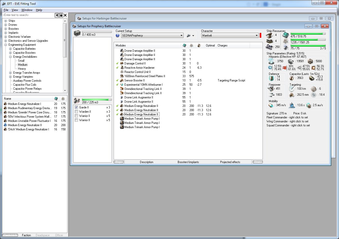Click the CPU icon beside 475 / 518.75
Viewport: 339px width, 239px height.
pos(286,35)
